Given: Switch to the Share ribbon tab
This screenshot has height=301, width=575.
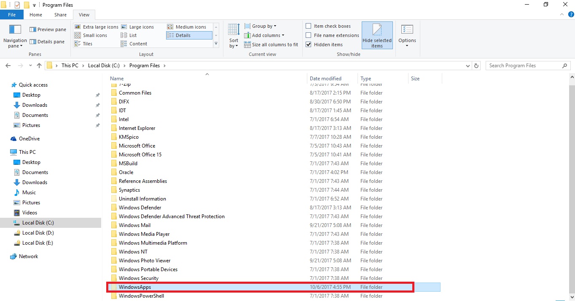Looking at the screenshot, I should point(60,14).
